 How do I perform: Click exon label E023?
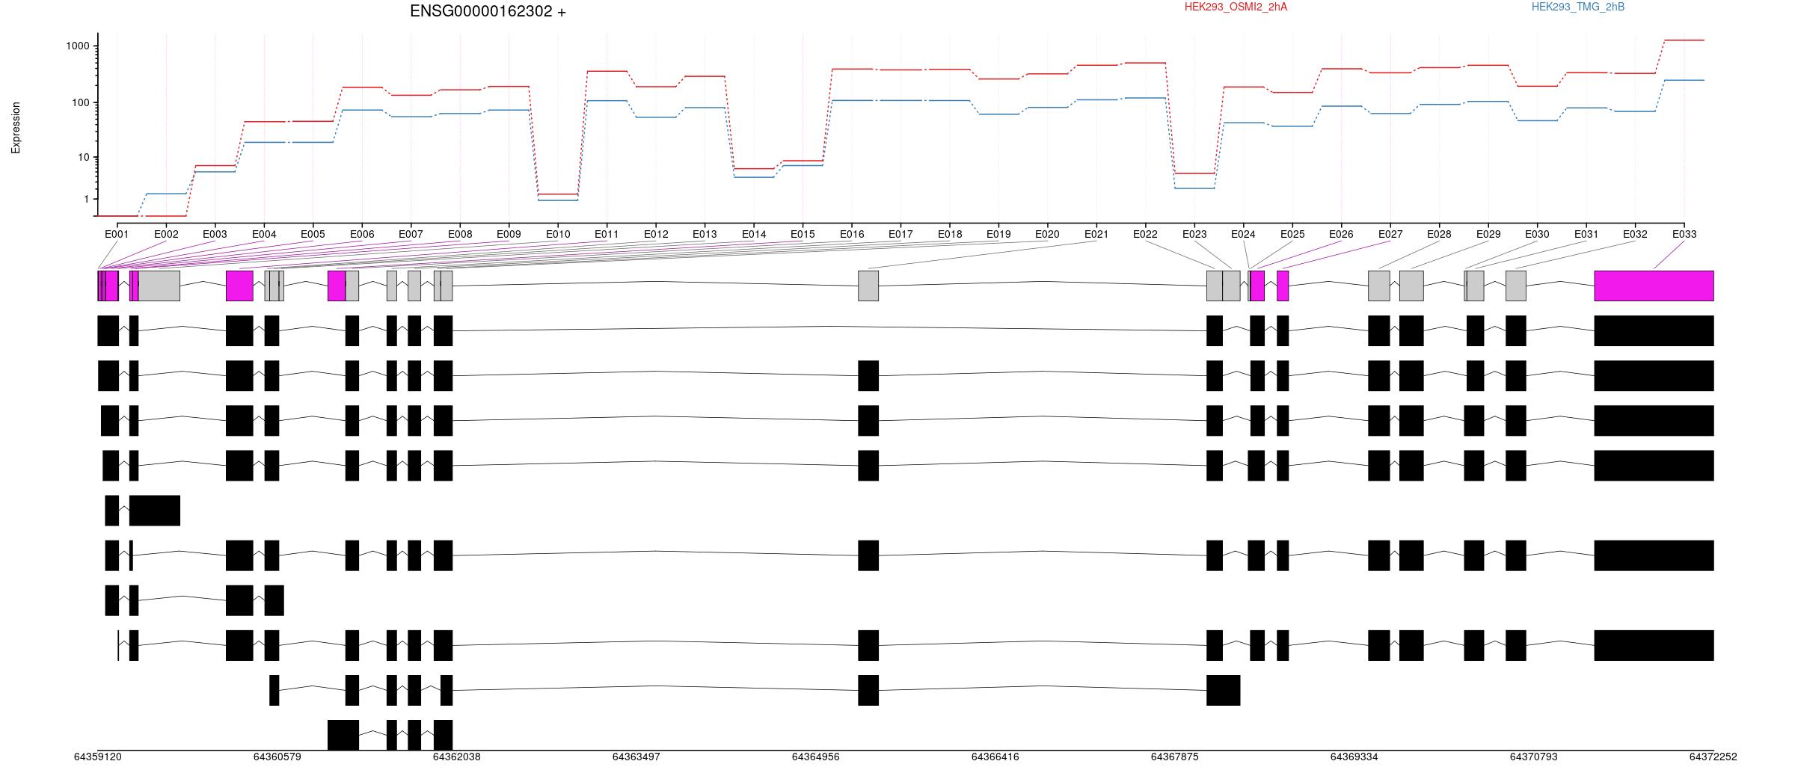point(1194,234)
